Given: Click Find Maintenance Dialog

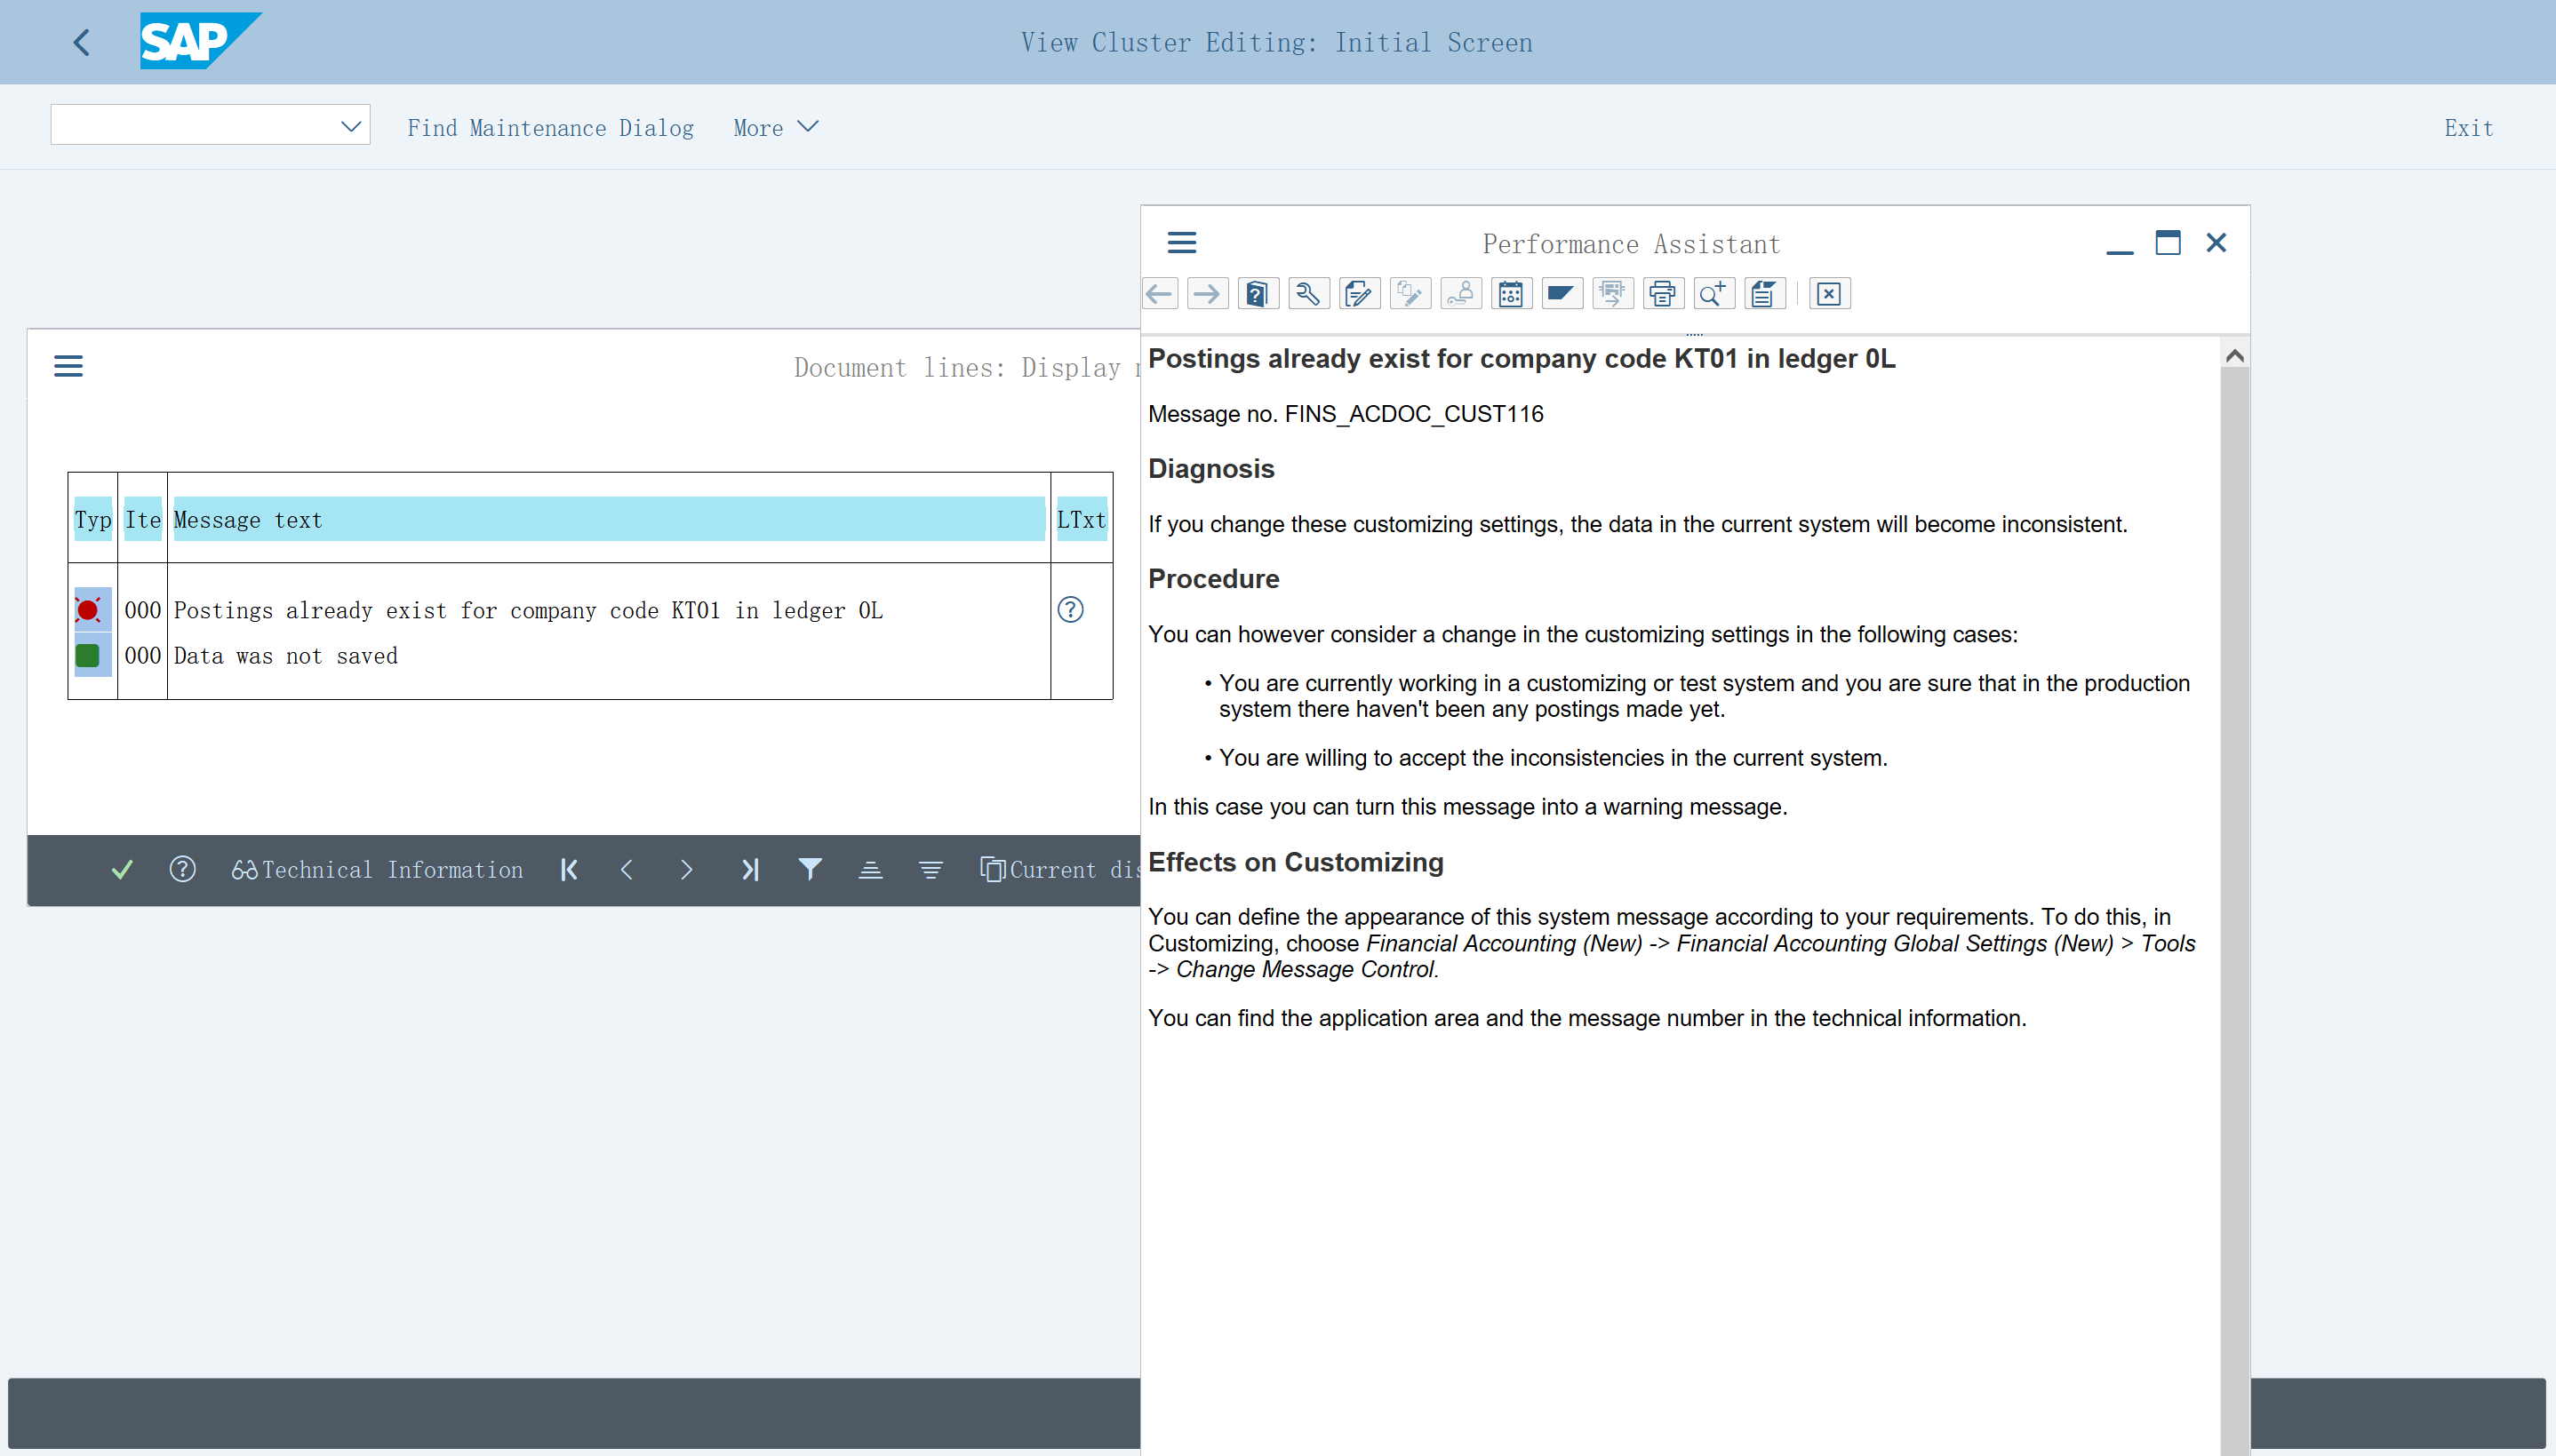Looking at the screenshot, I should coord(550,128).
